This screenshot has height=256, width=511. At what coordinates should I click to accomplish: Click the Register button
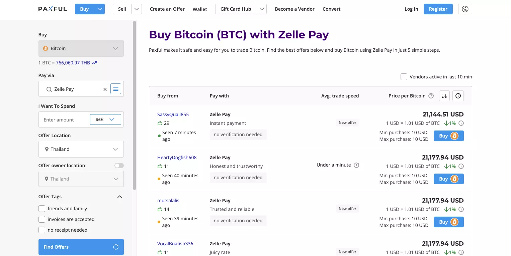[438, 9]
